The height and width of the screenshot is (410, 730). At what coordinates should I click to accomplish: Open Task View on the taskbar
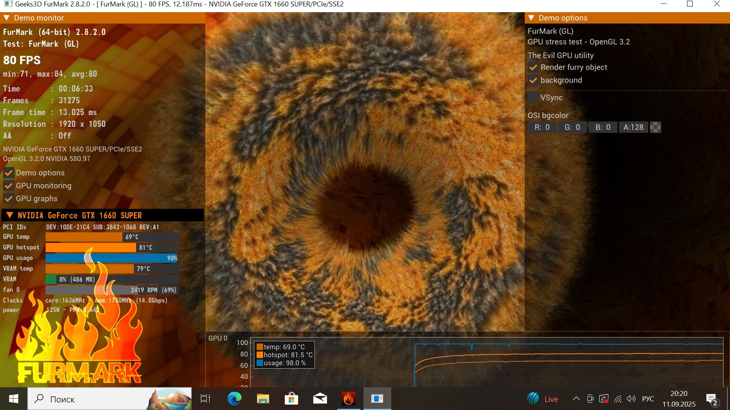(x=205, y=399)
